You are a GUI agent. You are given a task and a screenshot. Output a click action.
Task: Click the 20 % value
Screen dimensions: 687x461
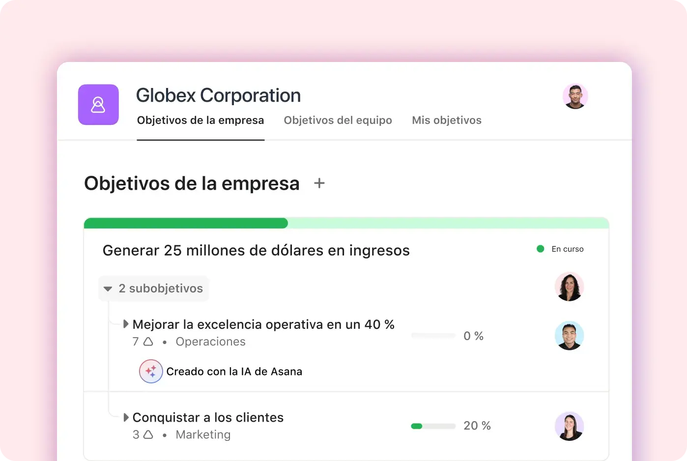(x=477, y=426)
